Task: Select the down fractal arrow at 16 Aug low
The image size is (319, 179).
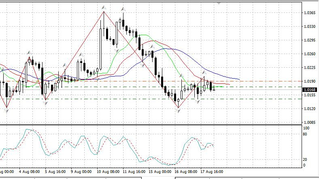Action: (x=178, y=111)
